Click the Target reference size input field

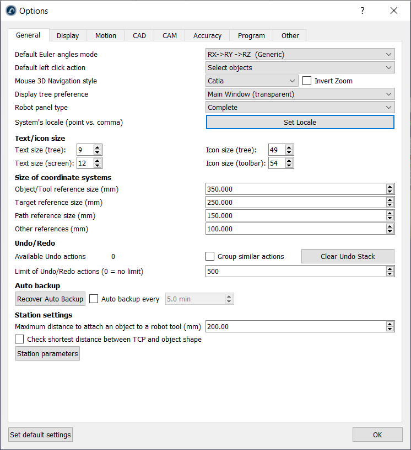295,202
